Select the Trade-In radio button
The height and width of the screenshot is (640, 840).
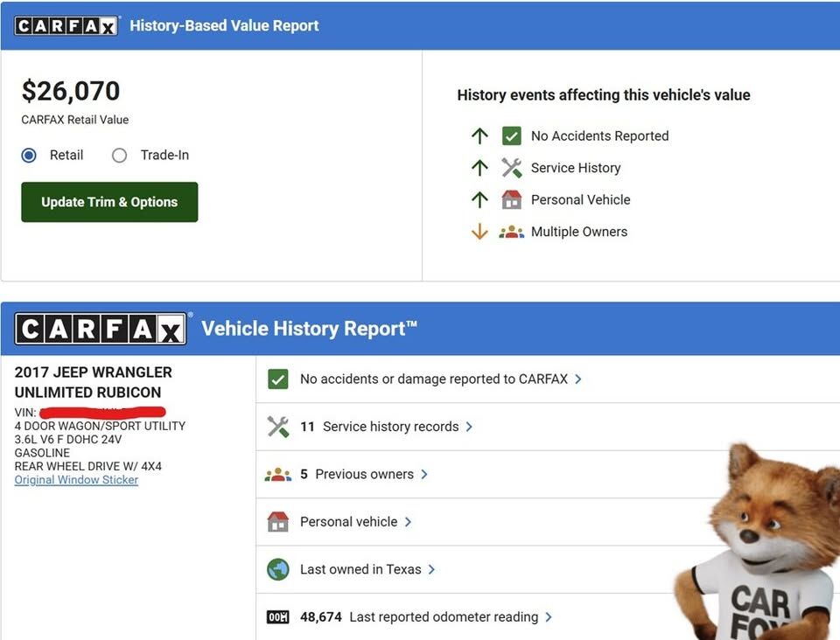(120, 156)
